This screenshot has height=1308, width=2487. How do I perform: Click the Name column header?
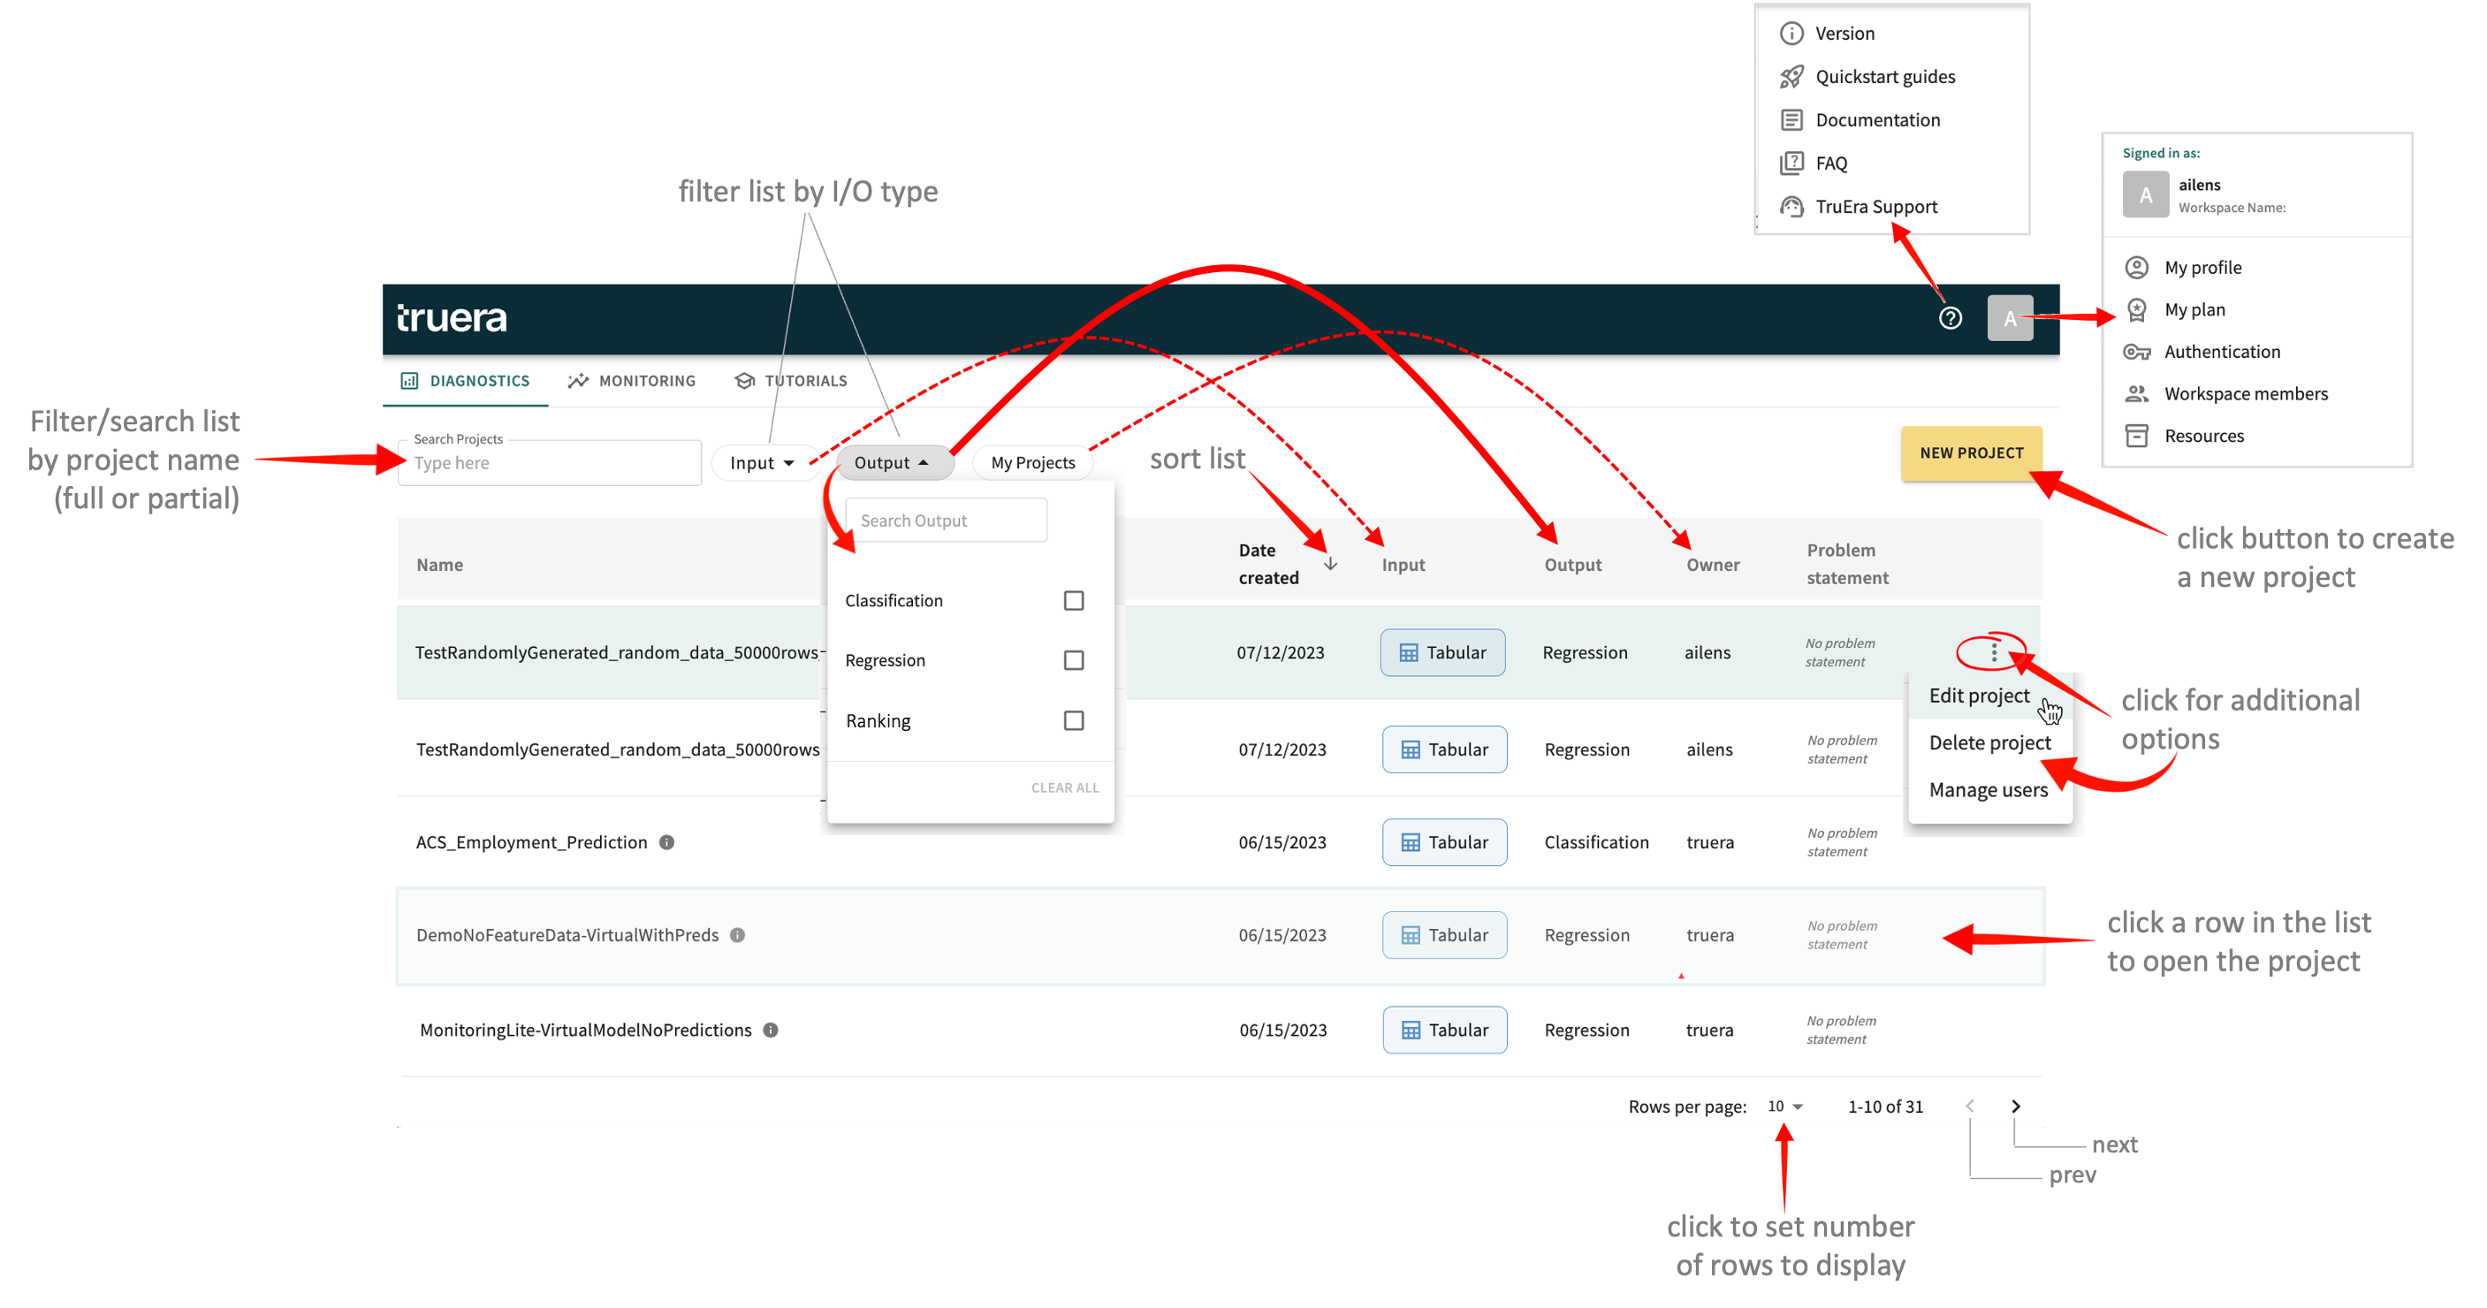(439, 565)
